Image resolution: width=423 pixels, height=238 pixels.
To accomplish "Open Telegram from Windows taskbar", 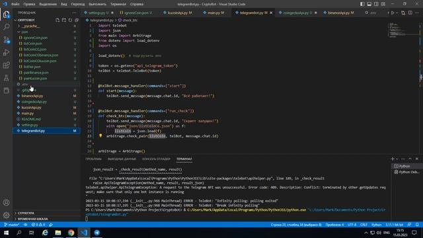I will click(x=97, y=233).
